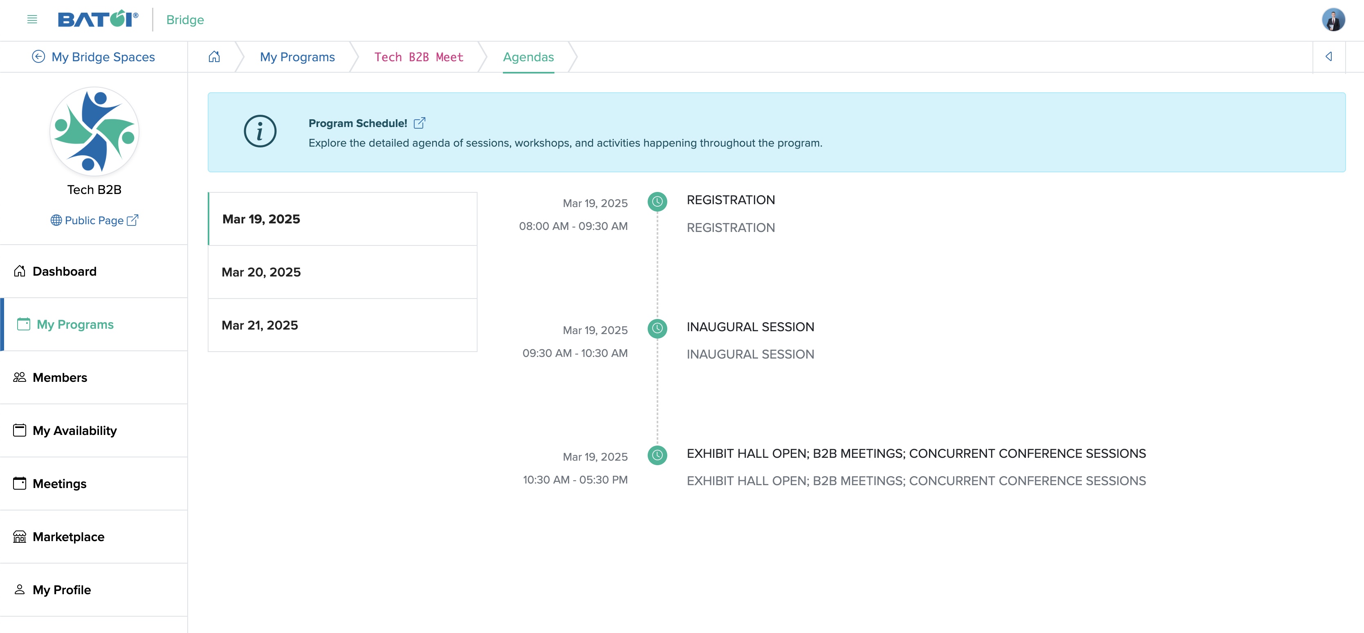
Task: Open My Profile in the sidebar
Action: click(x=94, y=590)
